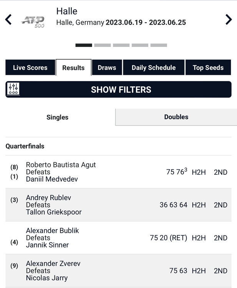Click the filter sliders icon
The width and height of the screenshot is (237, 288).
[x=14, y=89]
